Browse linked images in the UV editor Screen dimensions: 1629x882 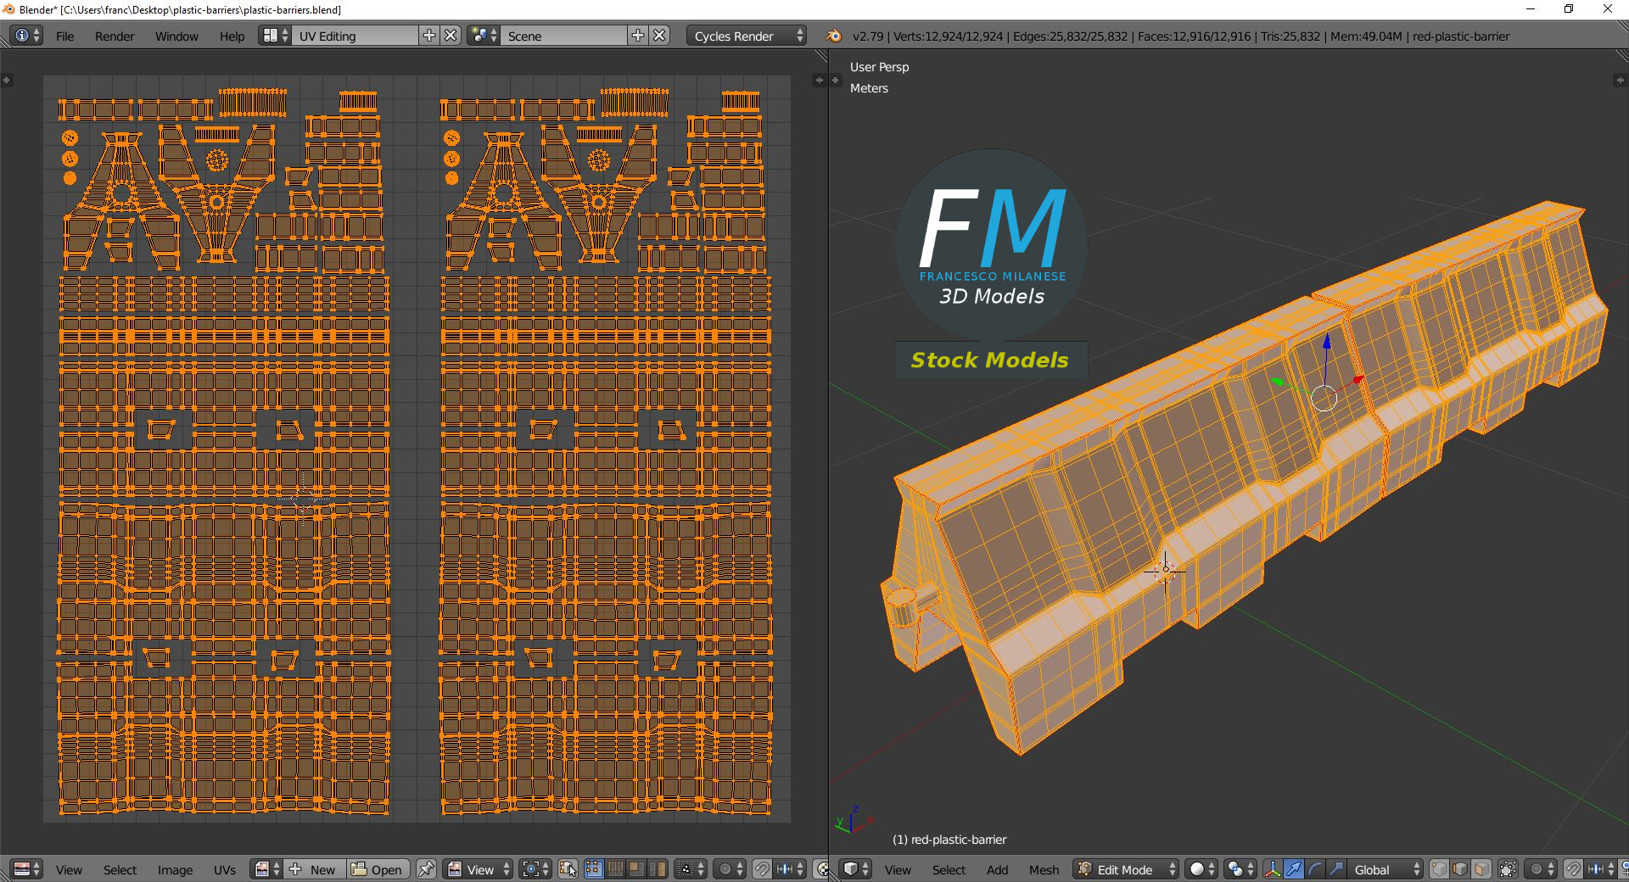coord(267,869)
